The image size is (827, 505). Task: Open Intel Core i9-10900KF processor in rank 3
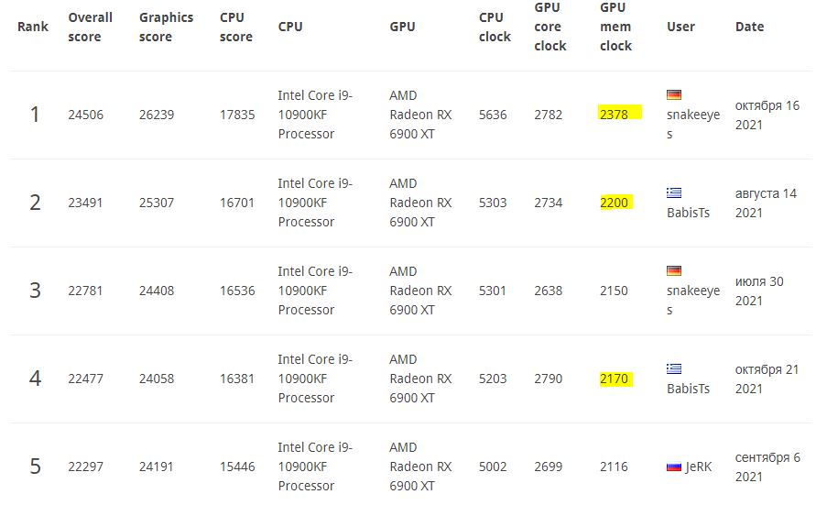coord(315,291)
